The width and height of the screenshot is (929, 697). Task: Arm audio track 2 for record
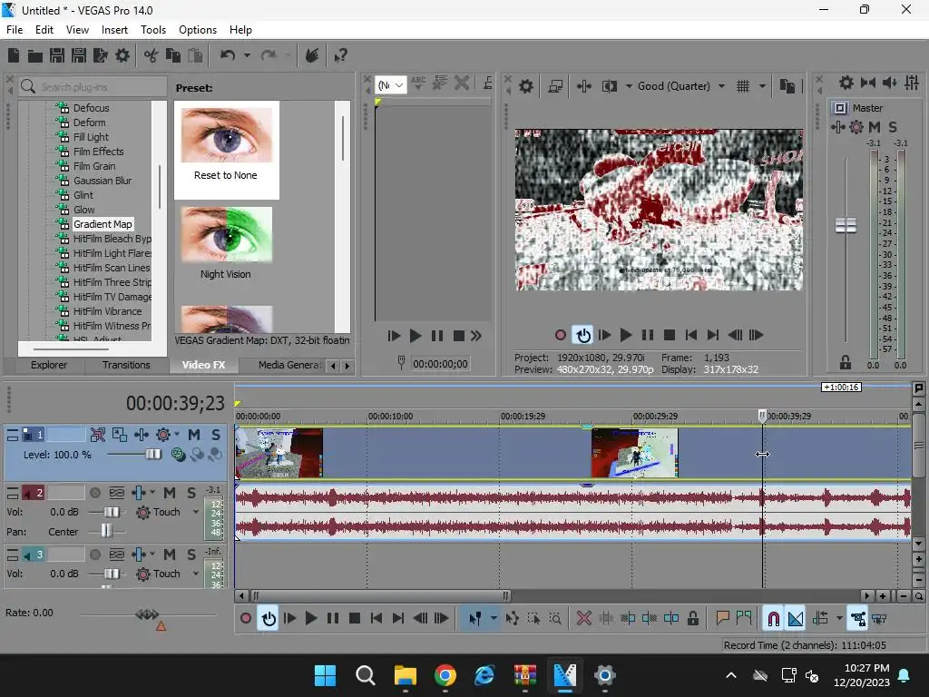tap(94, 493)
